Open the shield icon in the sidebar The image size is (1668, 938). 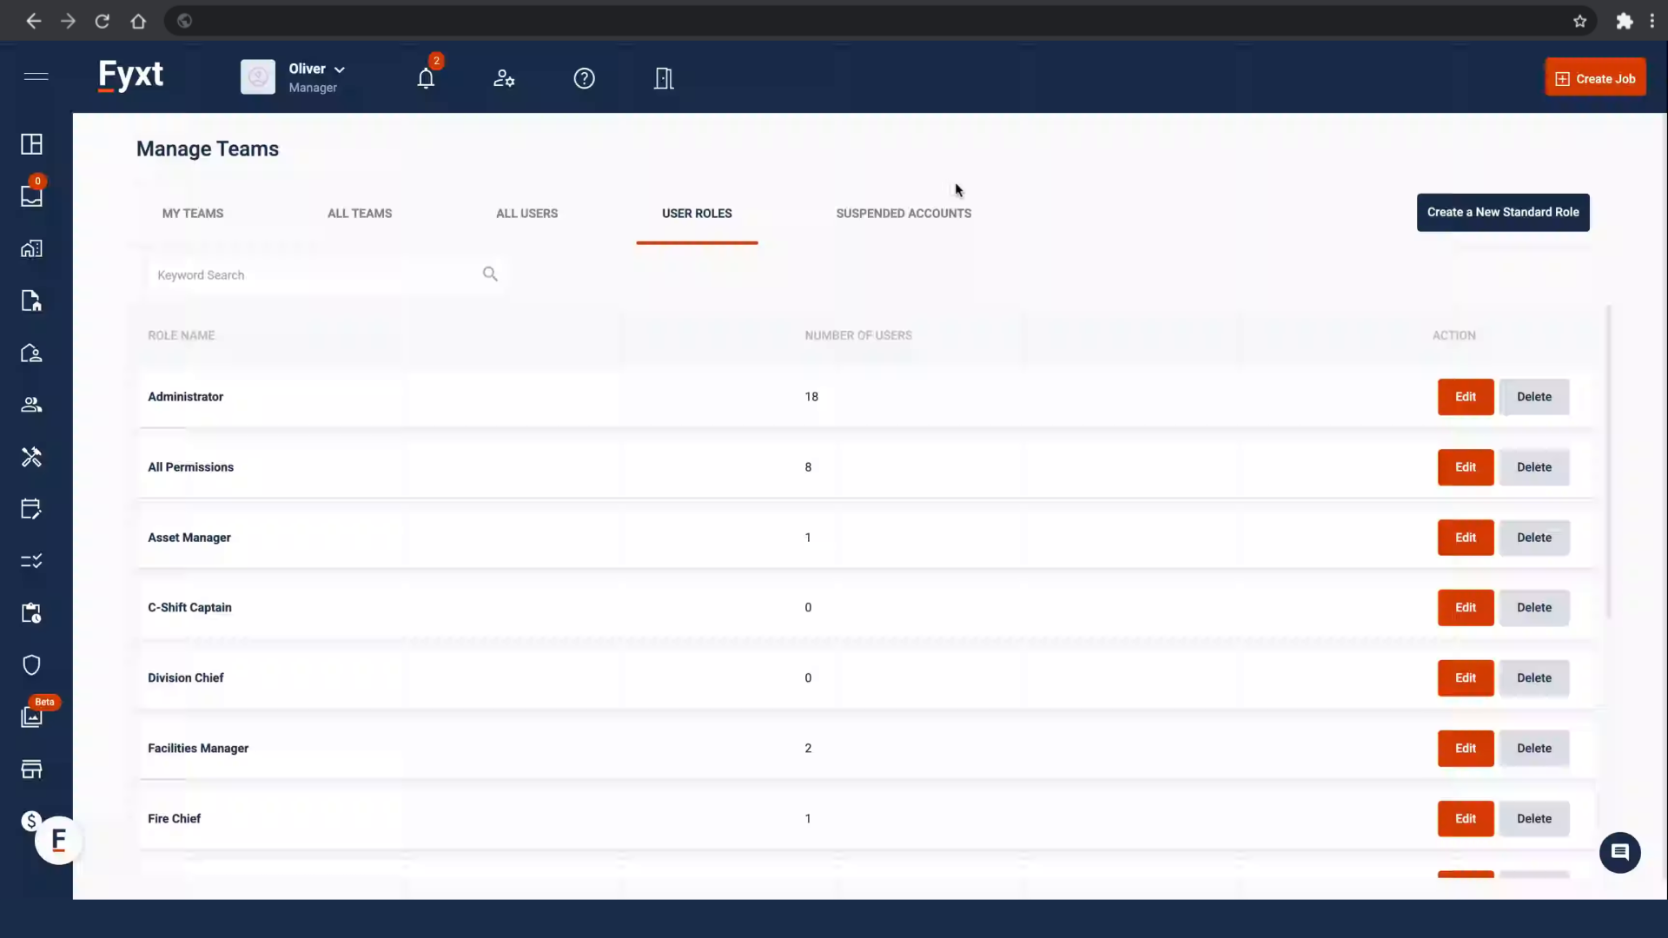(x=31, y=665)
